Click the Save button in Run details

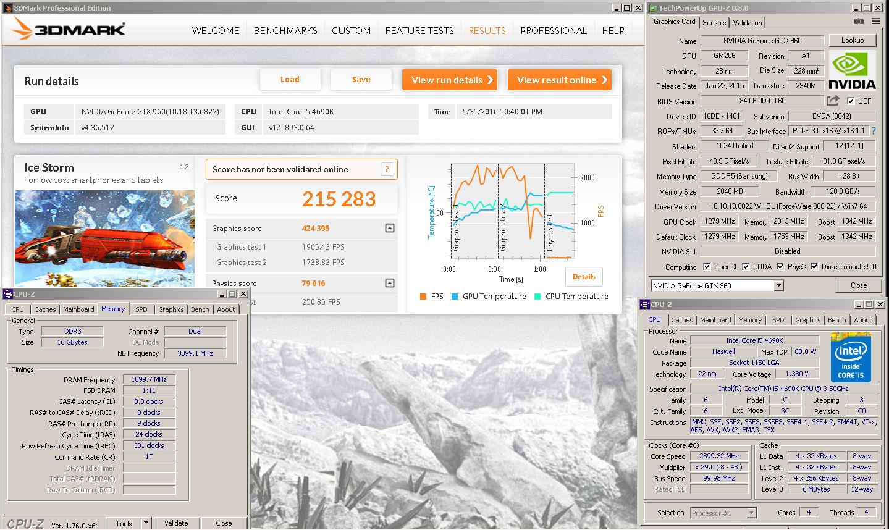361,80
